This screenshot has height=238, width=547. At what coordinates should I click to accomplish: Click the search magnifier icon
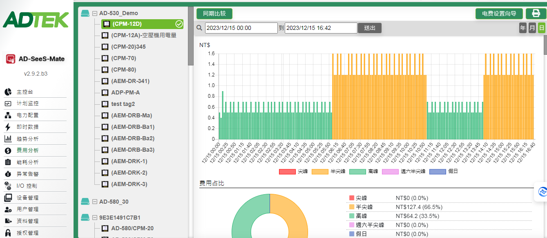coord(199,28)
